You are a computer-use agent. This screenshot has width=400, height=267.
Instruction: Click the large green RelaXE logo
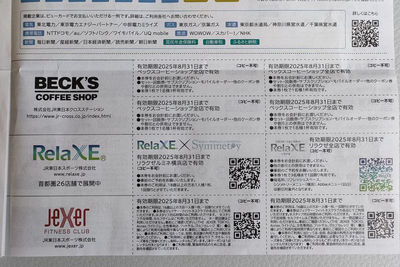pyautogui.click(x=69, y=153)
